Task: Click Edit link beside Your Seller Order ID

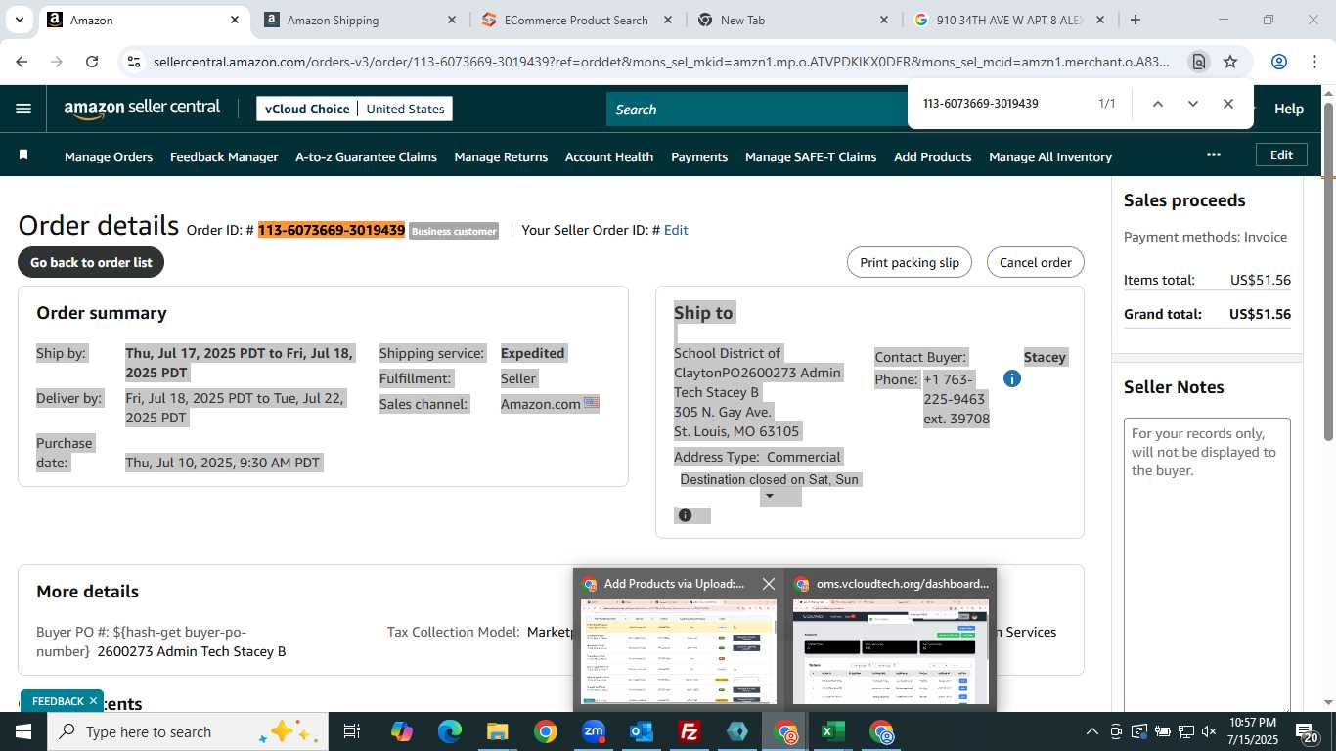Action: pyautogui.click(x=676, y=230)
